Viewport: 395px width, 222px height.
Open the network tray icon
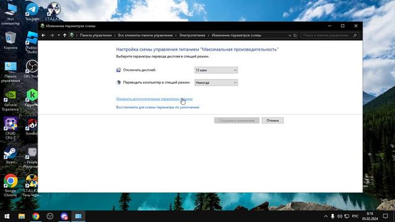[x=347, y=216]
